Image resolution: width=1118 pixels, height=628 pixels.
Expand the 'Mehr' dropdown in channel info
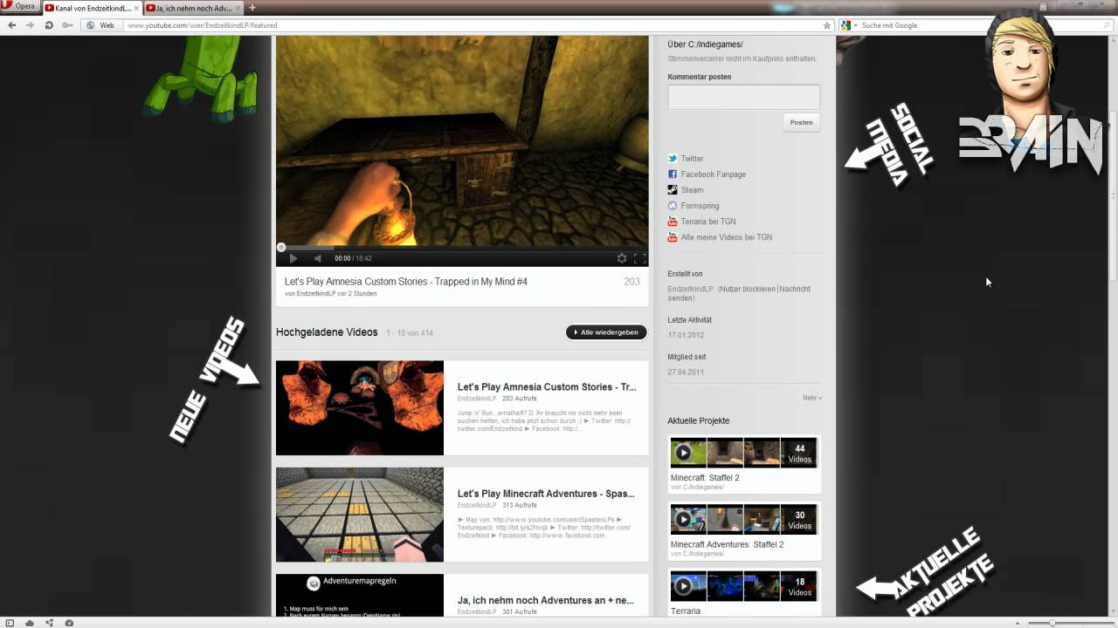point(812,398)
